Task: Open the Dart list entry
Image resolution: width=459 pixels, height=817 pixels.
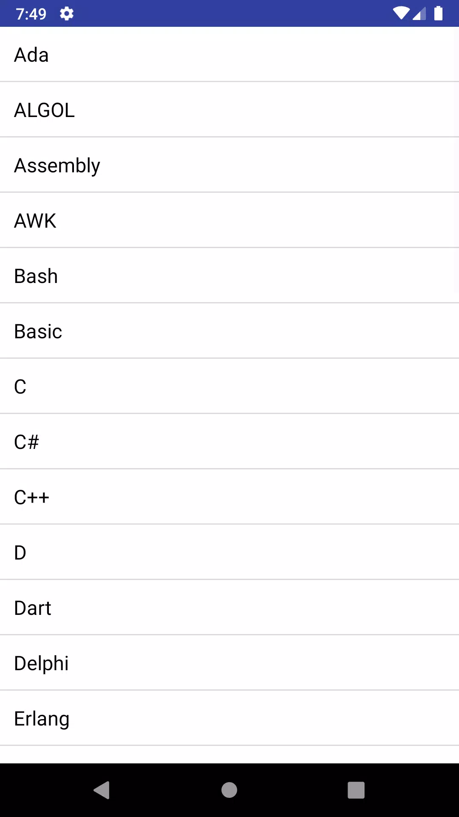Action: coord(229,607)
